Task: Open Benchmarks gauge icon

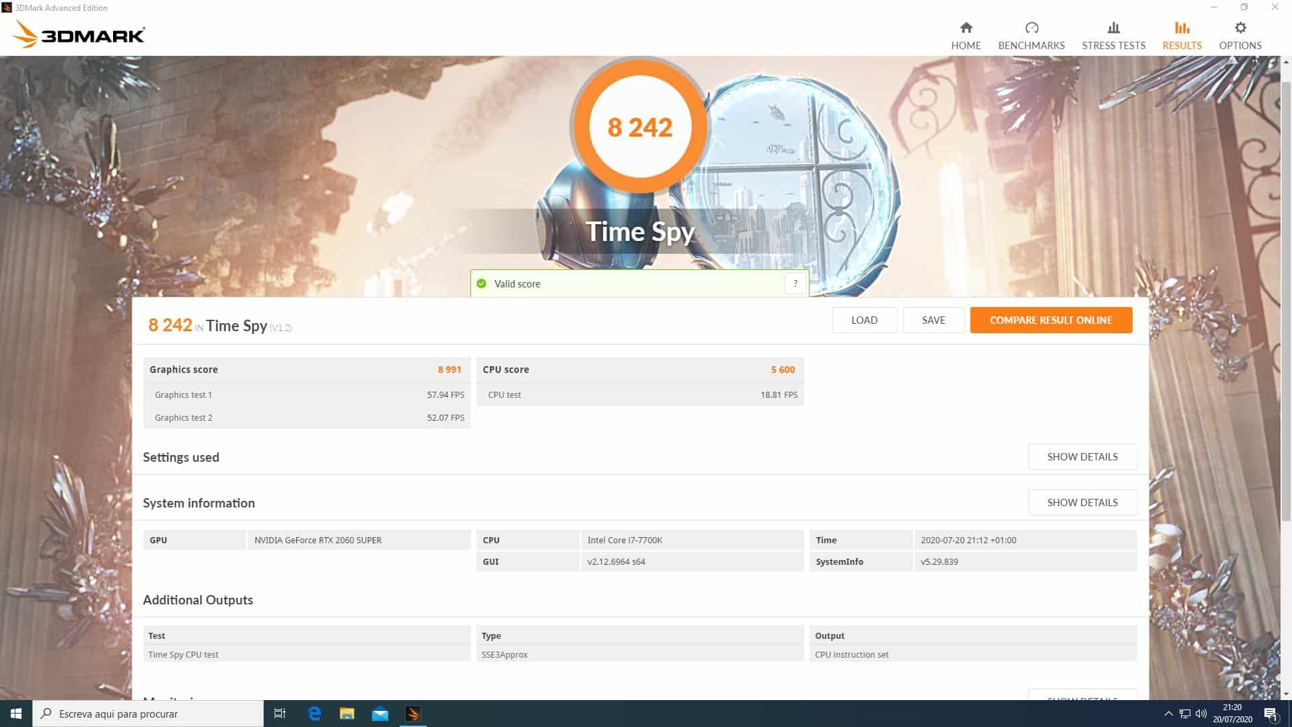Action: click(x=1031, y=28)
